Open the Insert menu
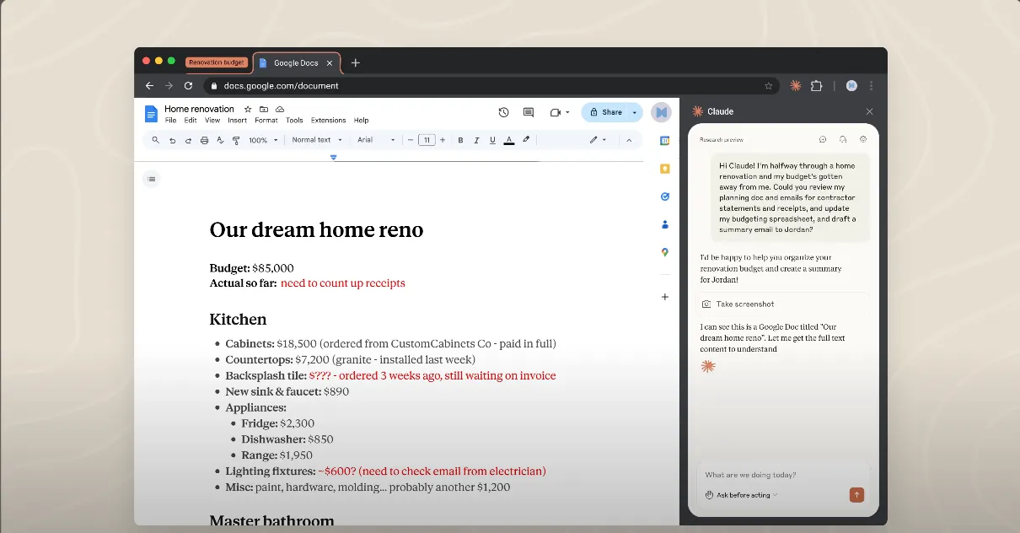 click(237, 121)
